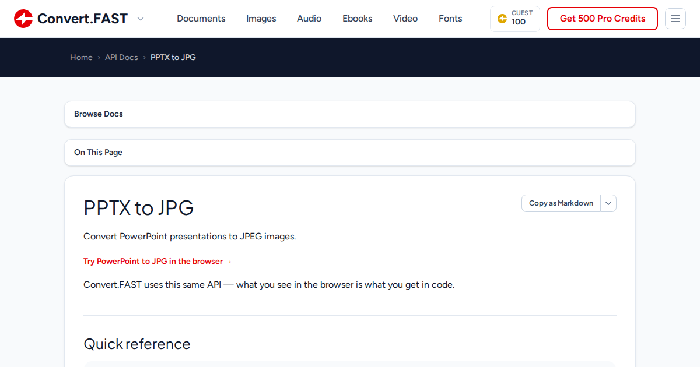Expand the On This Page panel

tap(350, 153)
